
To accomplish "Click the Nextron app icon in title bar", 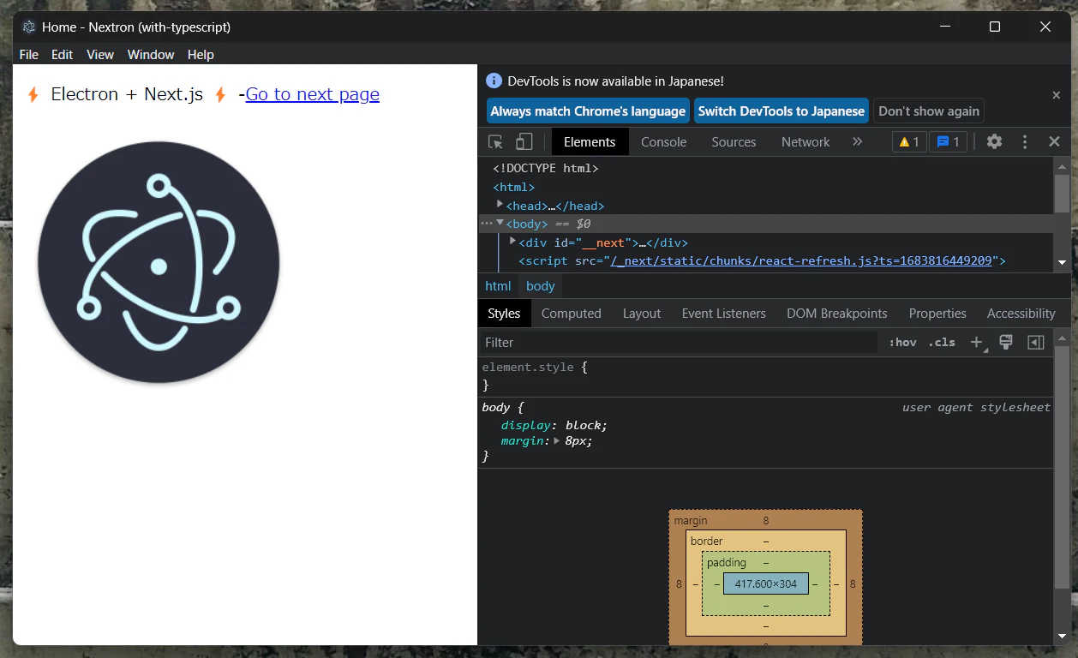I will [29, 27].
